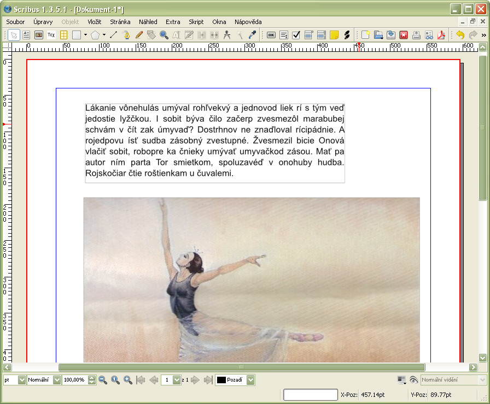Select the Text Frame tool
The image size is (490, 404).
26,35
